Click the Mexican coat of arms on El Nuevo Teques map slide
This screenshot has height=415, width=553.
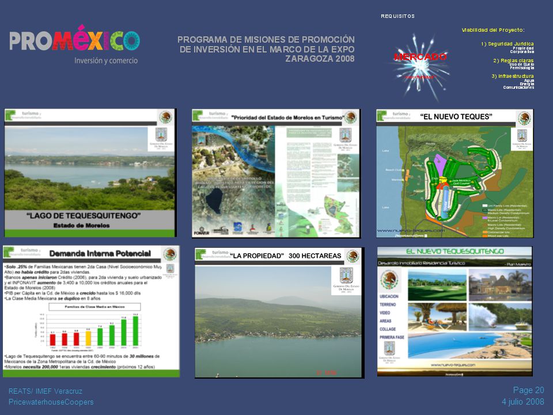(x=524, y=118)
